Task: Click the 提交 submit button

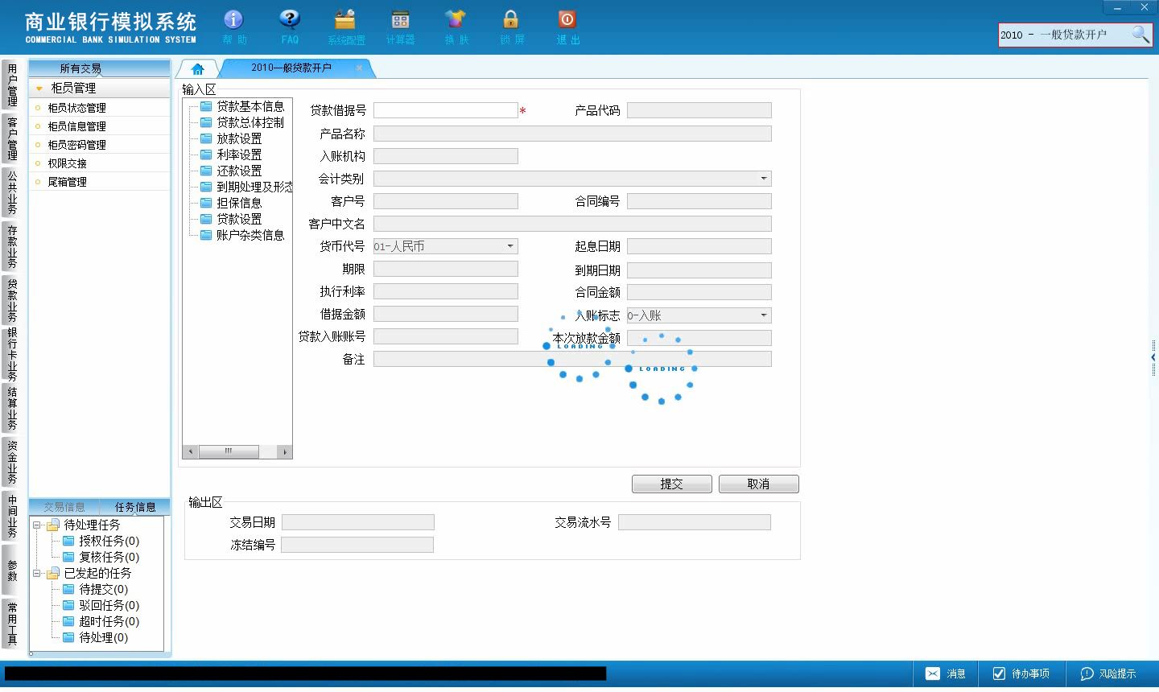Action: (671, 484)
